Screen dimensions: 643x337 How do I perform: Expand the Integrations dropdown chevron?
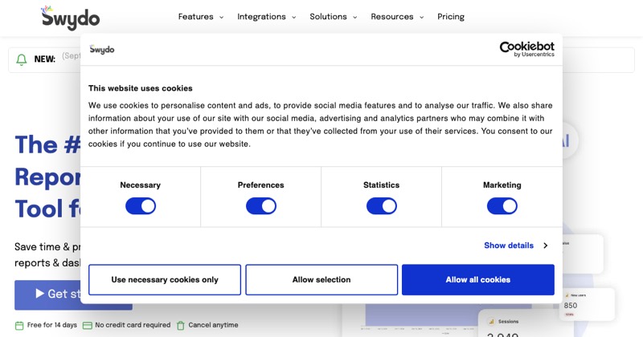click(293, 17)
